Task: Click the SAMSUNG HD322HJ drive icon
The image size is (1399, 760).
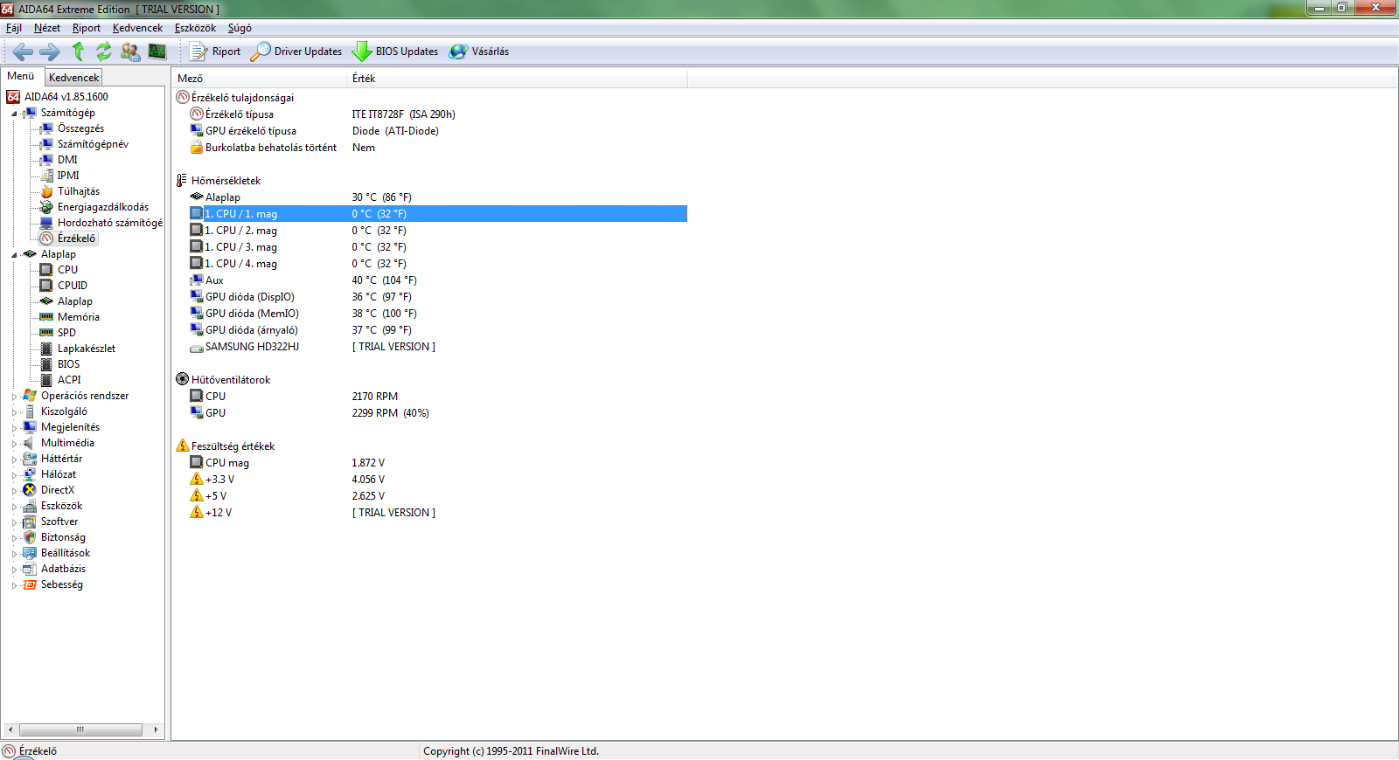Action: pyautogui.click(x=197, y=347)
